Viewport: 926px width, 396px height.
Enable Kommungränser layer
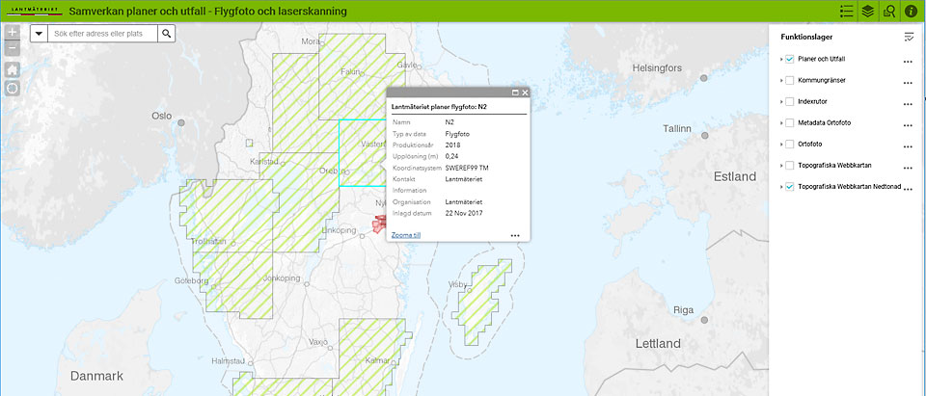tap(789, 80)
